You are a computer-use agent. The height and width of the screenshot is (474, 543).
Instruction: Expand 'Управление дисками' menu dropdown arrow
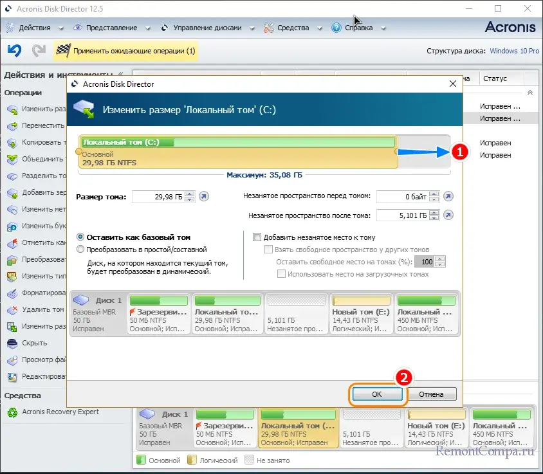click(252, 28)
